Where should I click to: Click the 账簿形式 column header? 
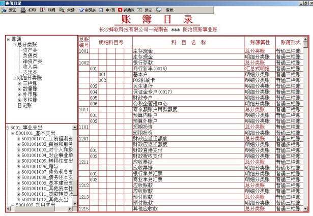pos(290,42)
